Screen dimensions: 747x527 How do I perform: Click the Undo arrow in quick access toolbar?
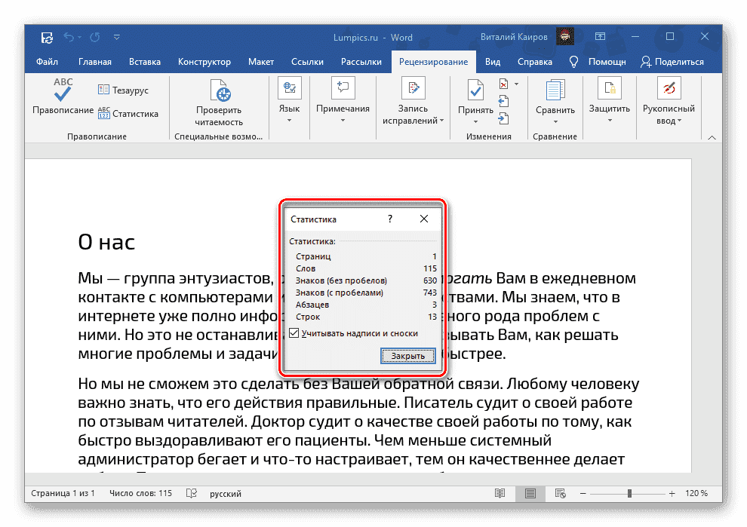tap(69, 36)
